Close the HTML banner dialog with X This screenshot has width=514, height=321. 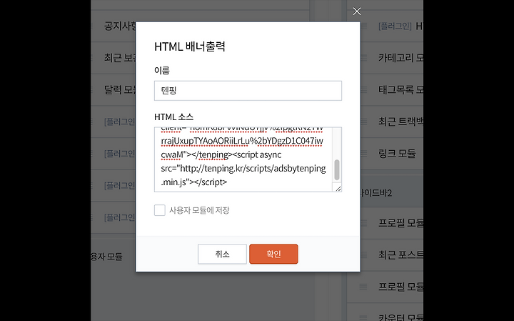[357, 11]
